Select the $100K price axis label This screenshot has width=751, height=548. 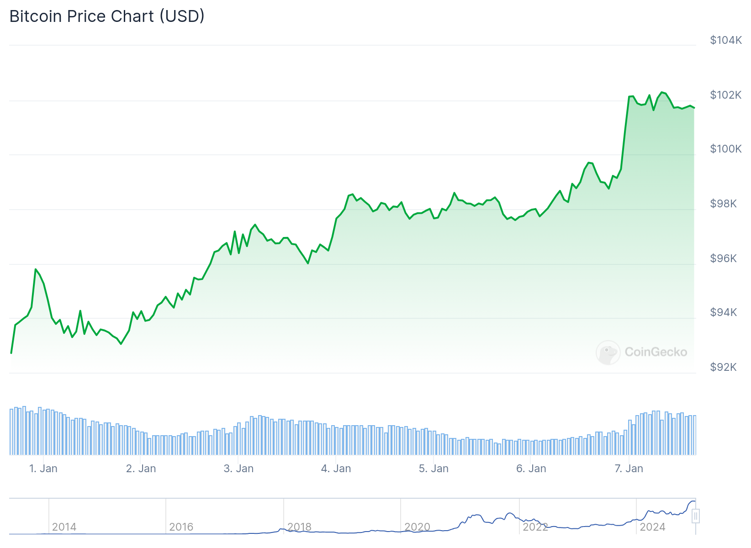[725, 149]
